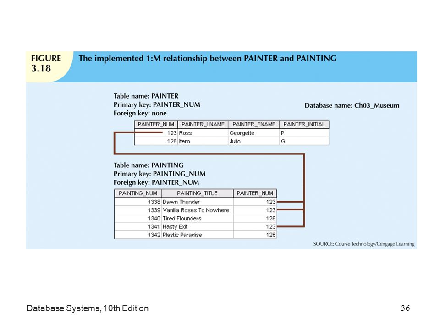The height and width of the screenshot is (330, 440).
Task: Click the first name Georgette cell
Action: pyautogui.click(x=253, y=133)
